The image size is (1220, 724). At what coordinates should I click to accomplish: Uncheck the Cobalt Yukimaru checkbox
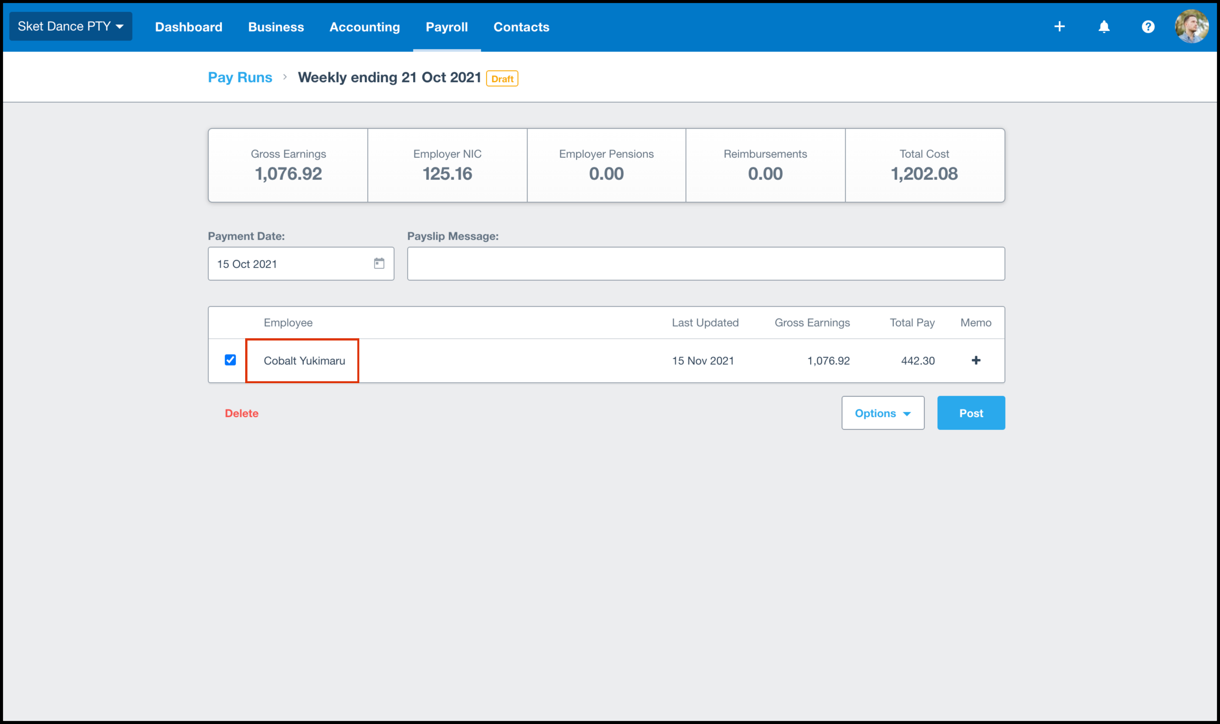(230, 360)
